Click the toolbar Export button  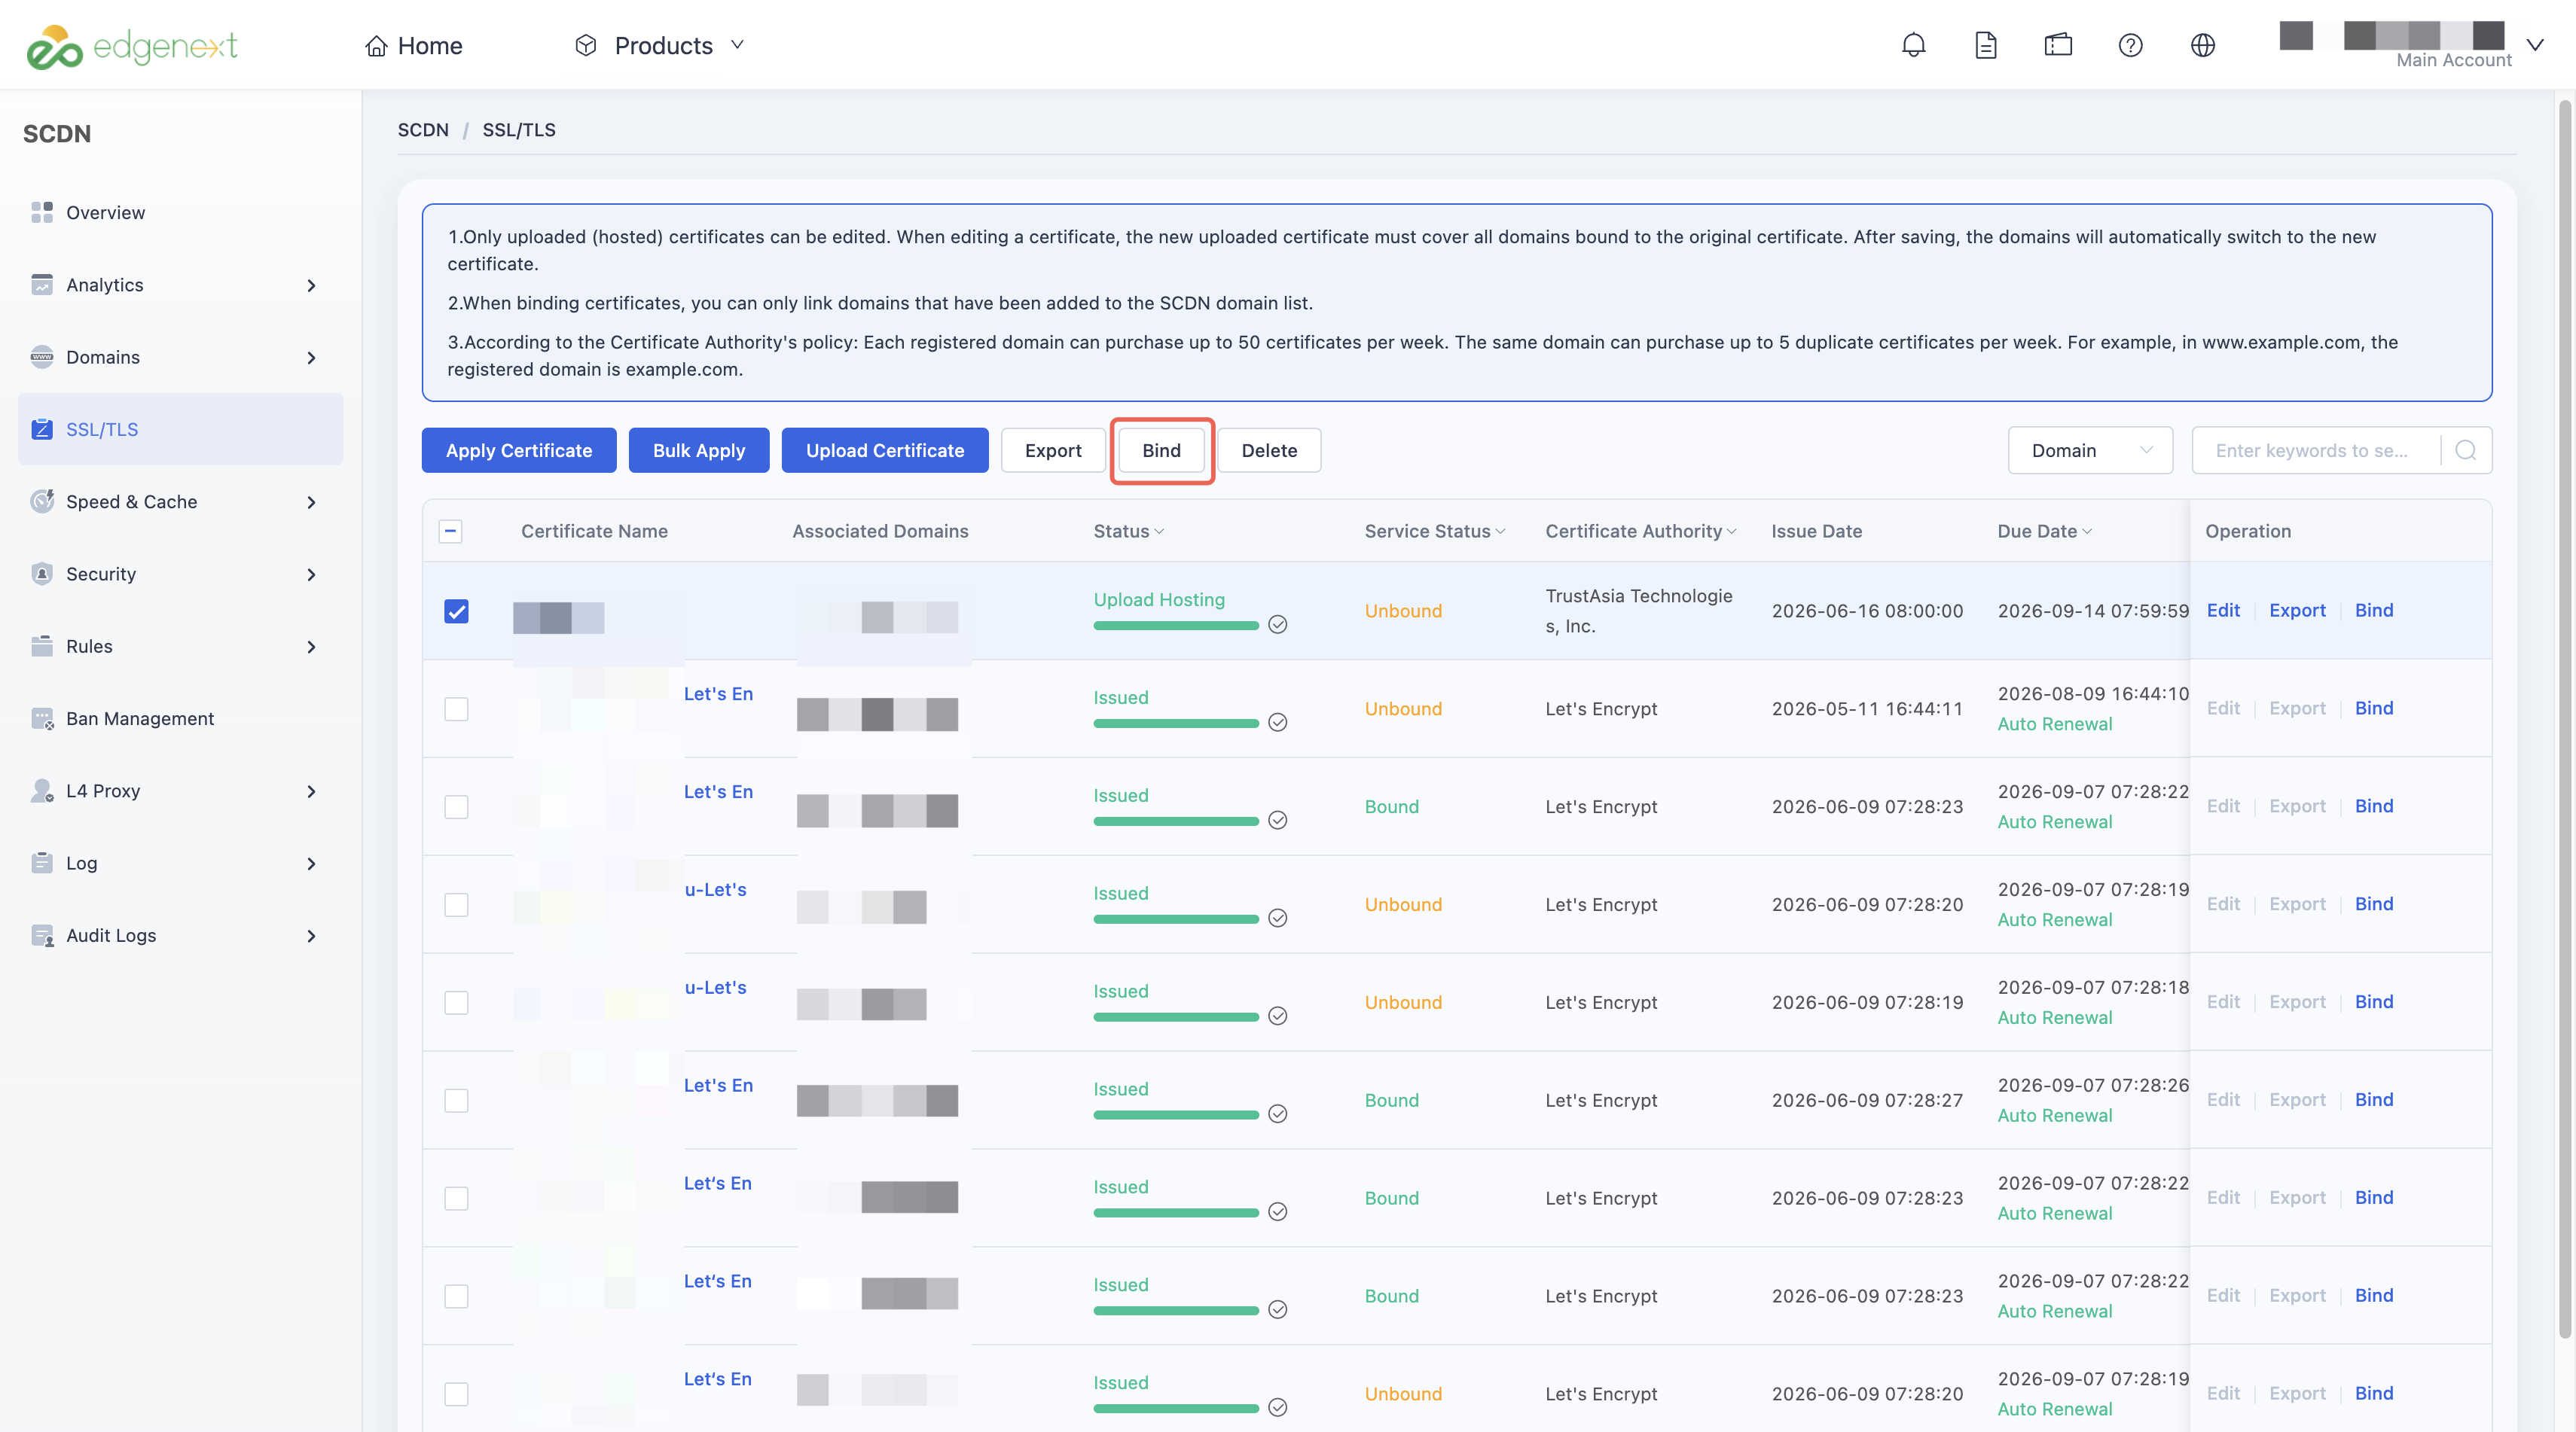1053,451
